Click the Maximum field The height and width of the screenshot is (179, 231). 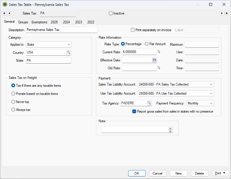(x=202, y=44)
